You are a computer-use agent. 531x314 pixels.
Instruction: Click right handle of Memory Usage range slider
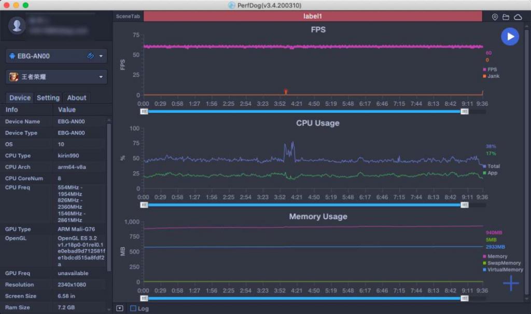coord(465,298)
